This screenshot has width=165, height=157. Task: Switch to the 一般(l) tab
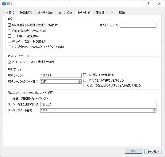click(10, 13)
